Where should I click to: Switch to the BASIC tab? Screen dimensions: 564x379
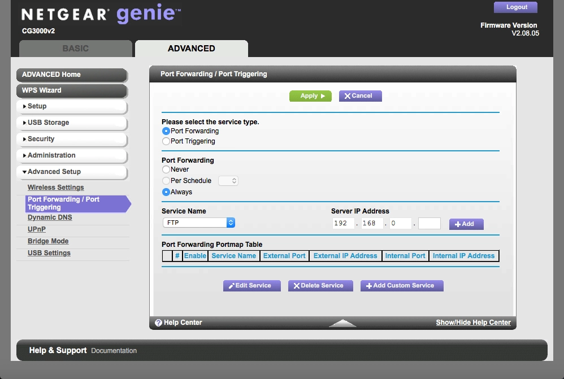76,49
